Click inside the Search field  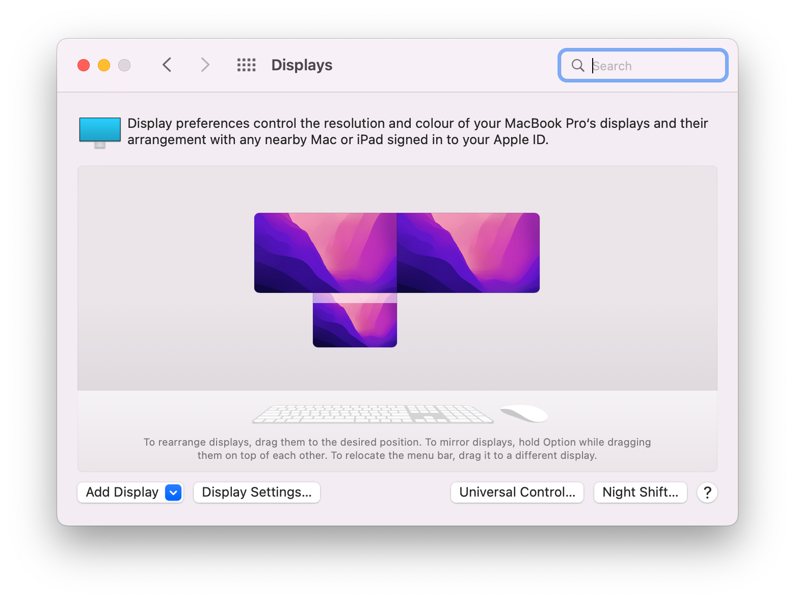click(x=642, y=65)
